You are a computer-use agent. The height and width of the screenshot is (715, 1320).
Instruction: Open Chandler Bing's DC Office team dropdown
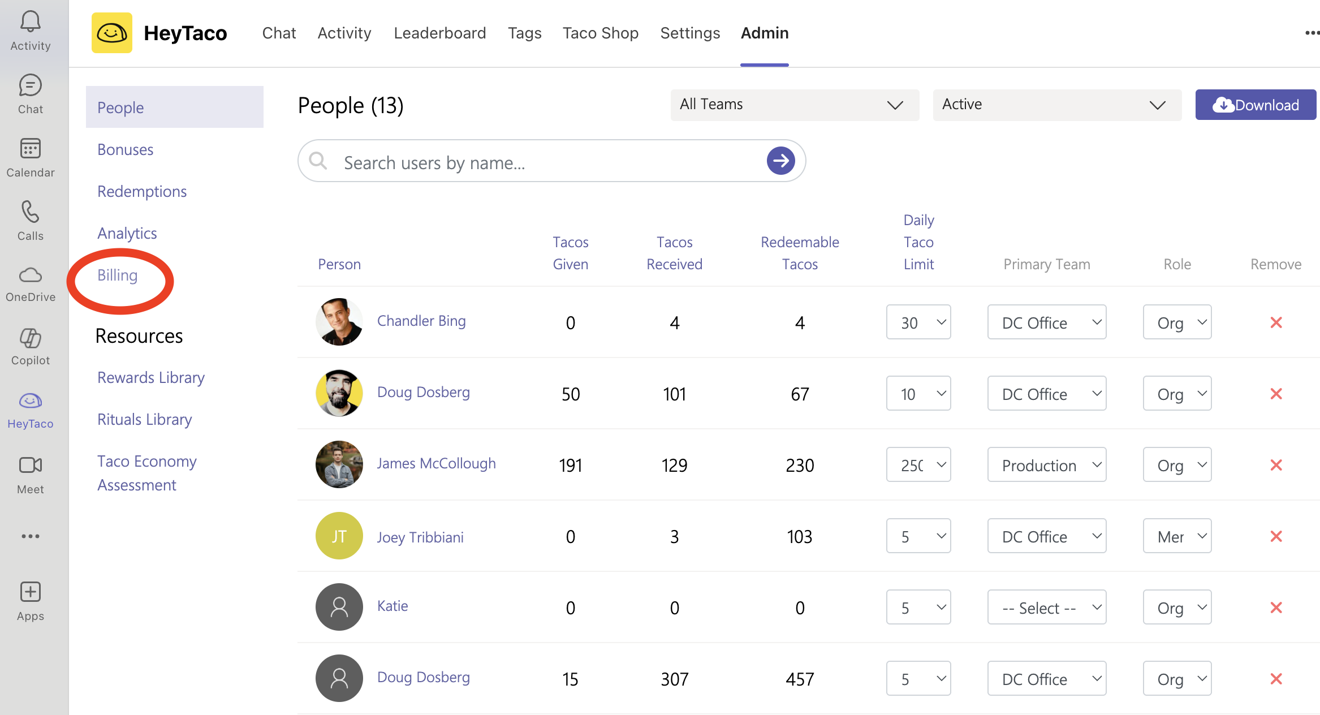point(1047,322)
